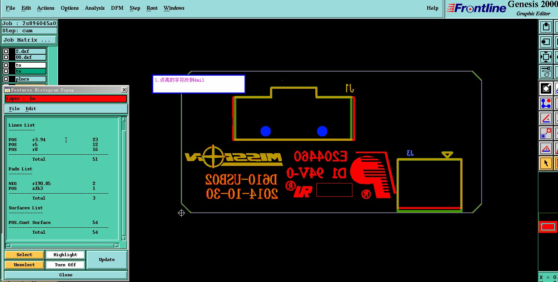
Task: Click the Update button
Action: click(107, 260)
